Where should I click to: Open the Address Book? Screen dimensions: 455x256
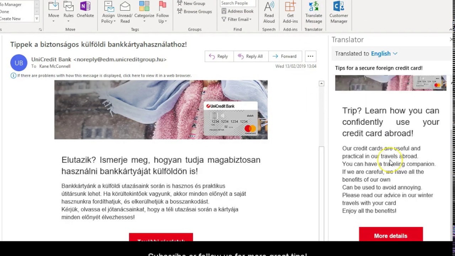[237, 11]
